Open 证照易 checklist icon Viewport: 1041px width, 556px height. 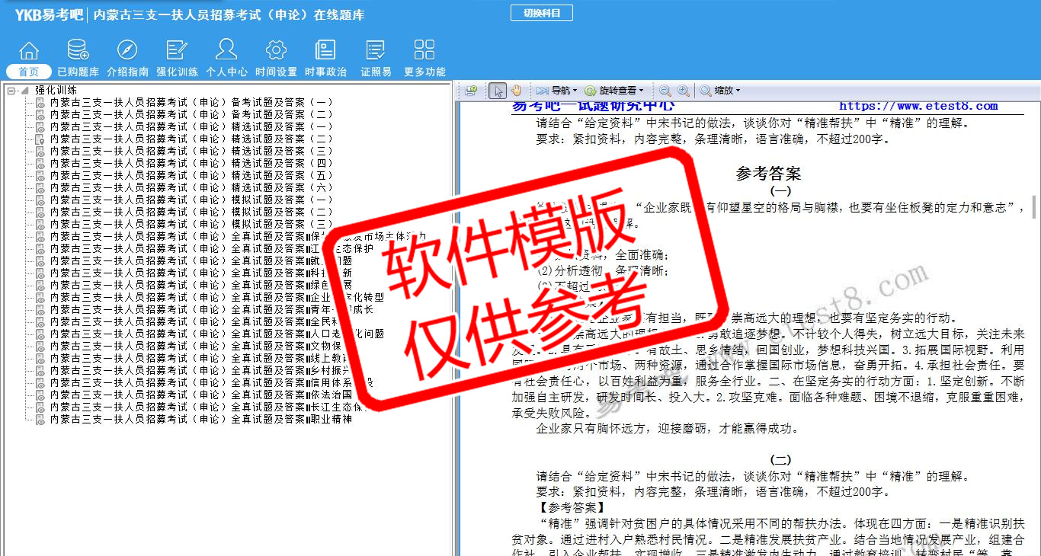pyautogui.click(x=376, y=52)
